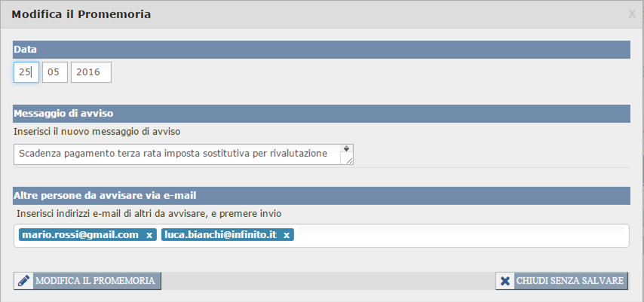
Task: Close the Modifica il Promemoria dialog
Action: point(632,14)
